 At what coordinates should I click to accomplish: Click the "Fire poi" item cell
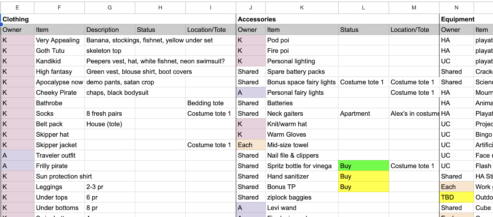tap(301, 51)
